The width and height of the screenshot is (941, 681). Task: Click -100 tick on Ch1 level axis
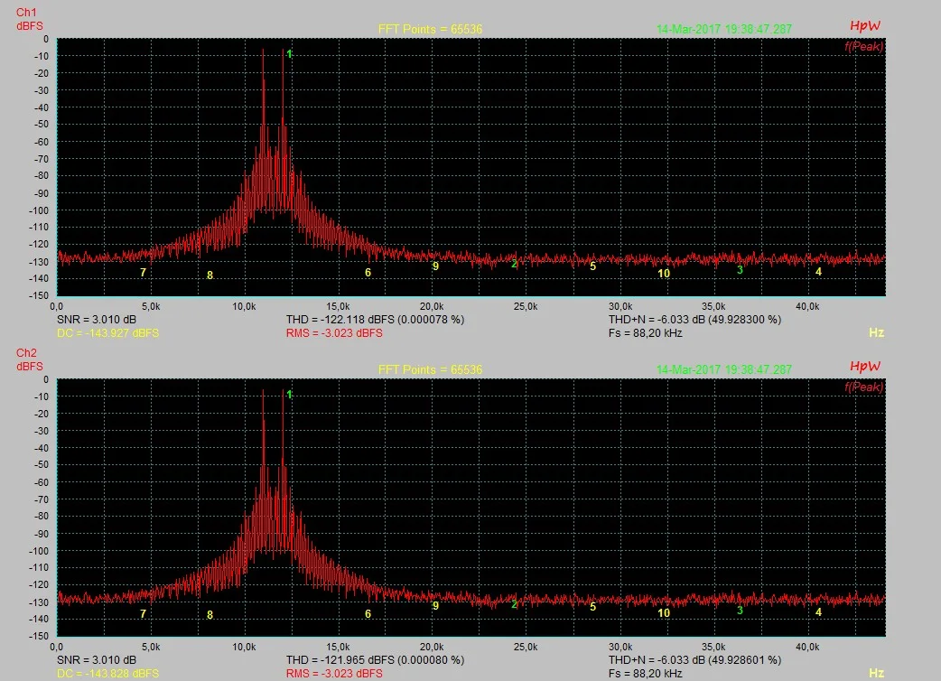point(39,210)
